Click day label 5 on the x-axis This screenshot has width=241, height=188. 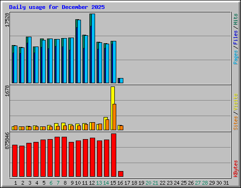point(44,183)
